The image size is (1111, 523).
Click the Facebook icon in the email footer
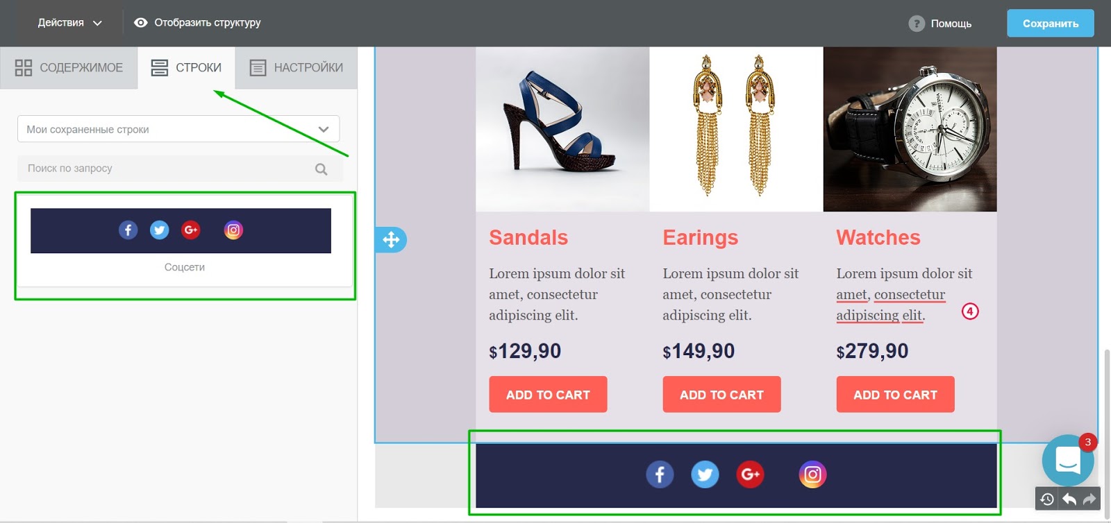[660, 474]
